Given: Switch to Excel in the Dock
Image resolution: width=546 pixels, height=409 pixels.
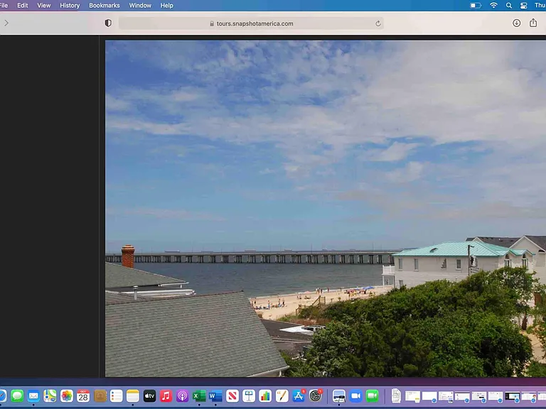Looking at the screenshot, I should coord(199,396).
